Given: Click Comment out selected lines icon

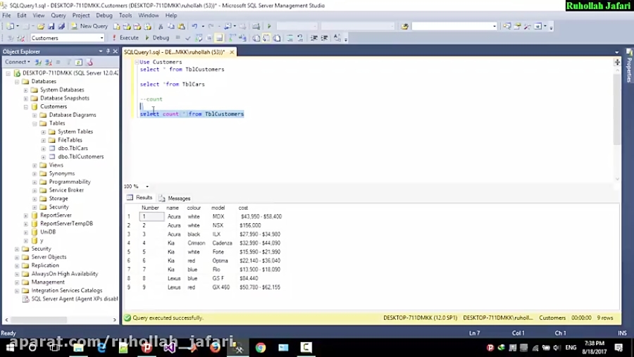Looking at the screenshot, I should tap(290, 38).
